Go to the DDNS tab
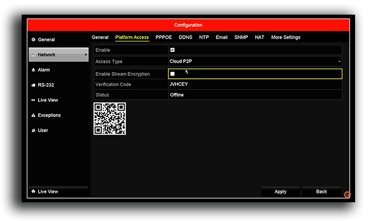The image size is (375, 221). pyautogui.click(x=185, y=37)
